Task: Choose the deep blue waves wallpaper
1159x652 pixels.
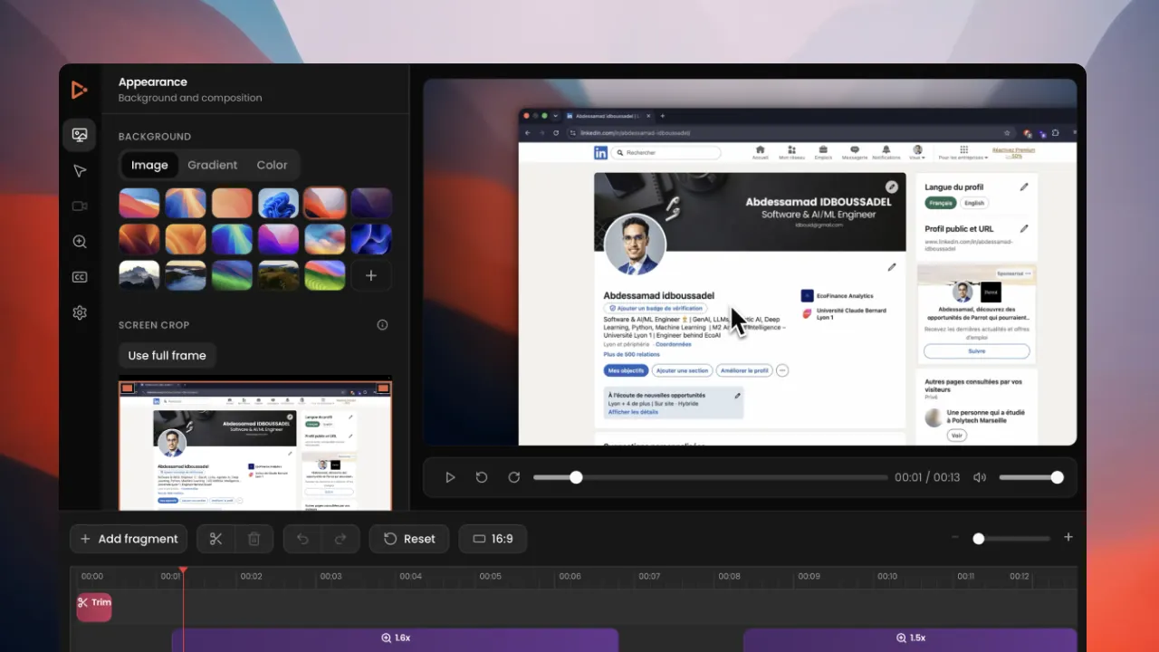Action: point(371,239)
